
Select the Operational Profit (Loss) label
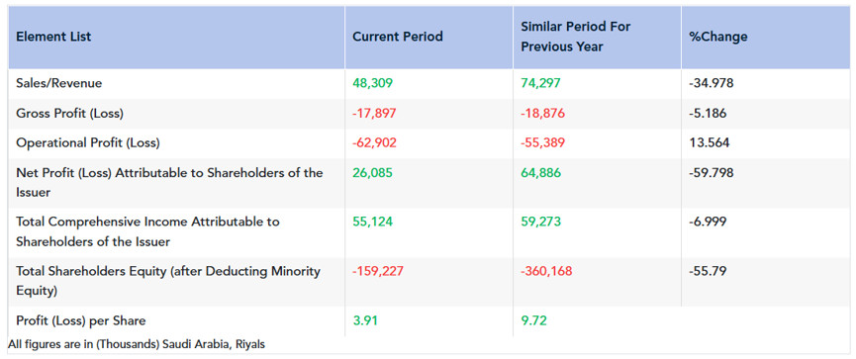(x=88, y=143)
